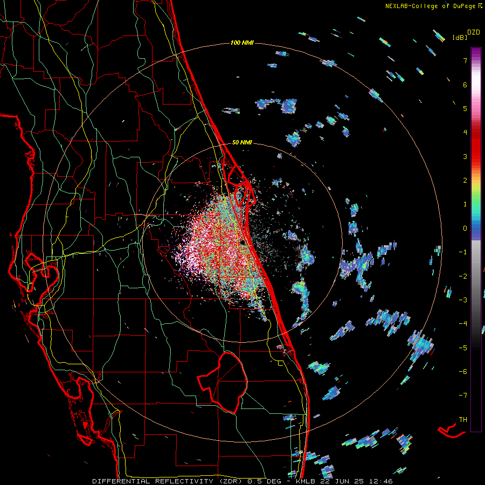The image size is (485, 485).
Task: Click the 5 value on the scale
Action: pyautogui.click(x=465, y=108)
